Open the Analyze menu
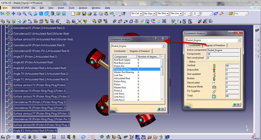 click(83, 8)
